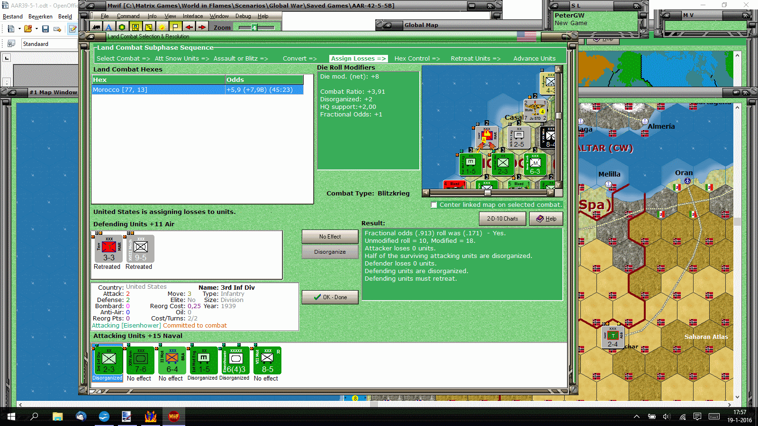Adjust the Zoom slider in the toolbar
Screen dimensions: 758x426
pyautogui.click(x=254, y=28)
